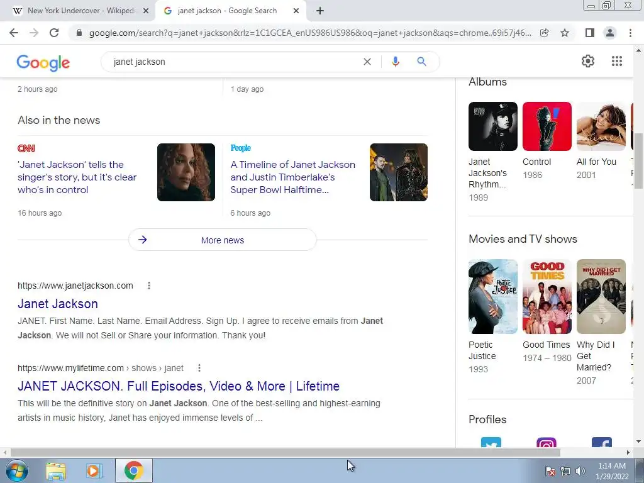Image resolution: width=644 pixels, height=483 pixels.
Task: Open options for janetjackson.com result
Action: coord(149,286)
